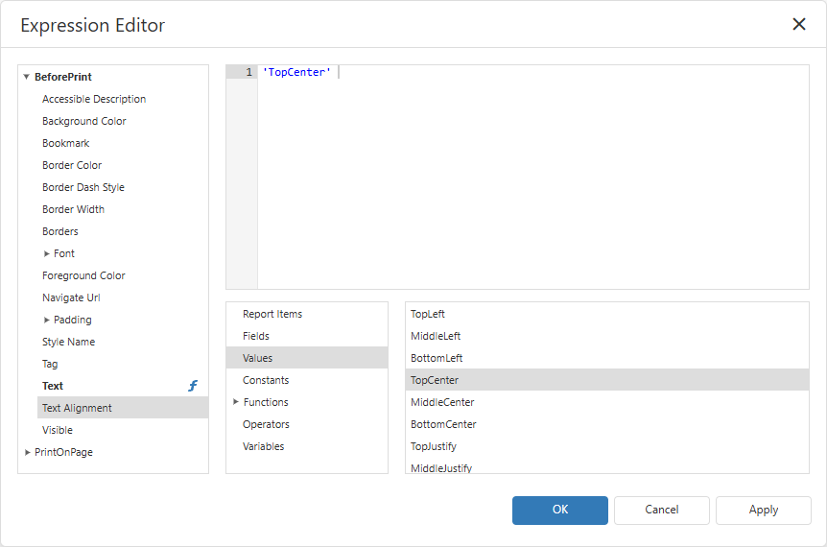Image resolution: width=827 pixels, height=547 pixels.
Task: Choose MiddleLeft alignment value
Action: coord(607,336)
